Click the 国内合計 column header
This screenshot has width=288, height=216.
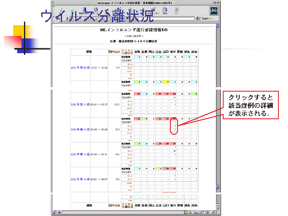[114, 52]
